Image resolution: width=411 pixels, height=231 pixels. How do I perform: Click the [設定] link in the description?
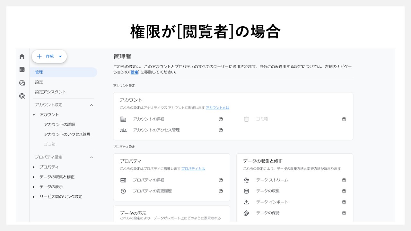click(x=134, y=72)
